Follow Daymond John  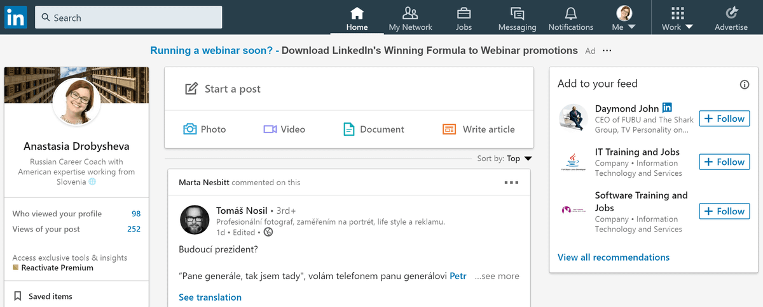724,119
